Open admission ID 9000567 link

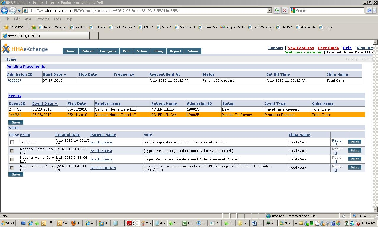click(x=14, y=80)
